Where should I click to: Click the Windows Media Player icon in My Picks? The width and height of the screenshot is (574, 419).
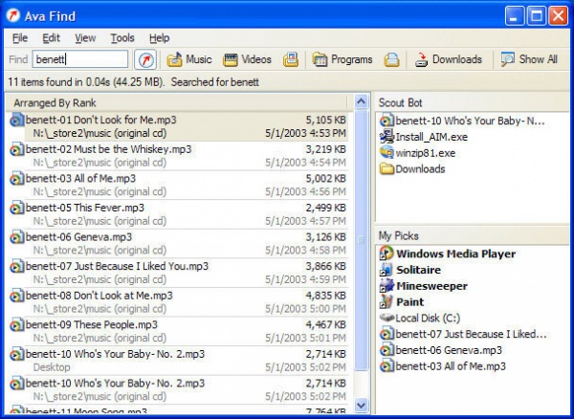pyautogui.click(x=386, y=254)
